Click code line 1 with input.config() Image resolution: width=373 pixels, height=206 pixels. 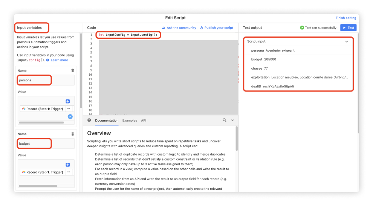tap(128, 35)
